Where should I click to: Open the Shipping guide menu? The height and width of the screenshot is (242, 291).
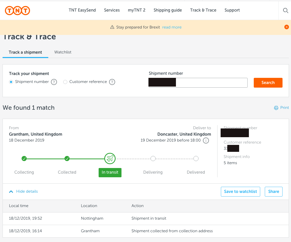[168, 10]
